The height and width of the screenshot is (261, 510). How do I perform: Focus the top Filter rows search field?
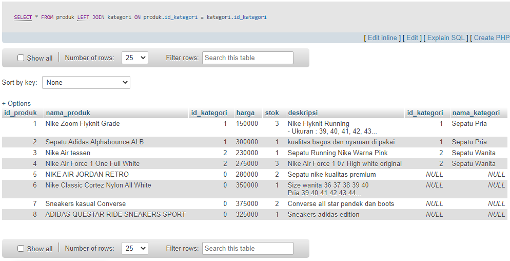coord(247,58)
